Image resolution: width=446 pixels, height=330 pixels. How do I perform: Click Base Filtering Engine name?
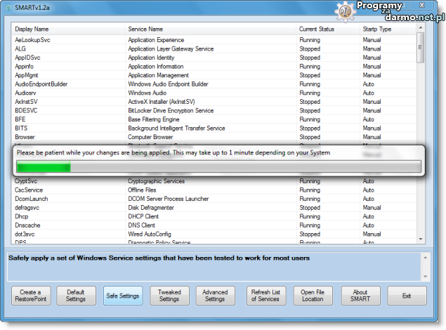(x=154, y=119)
